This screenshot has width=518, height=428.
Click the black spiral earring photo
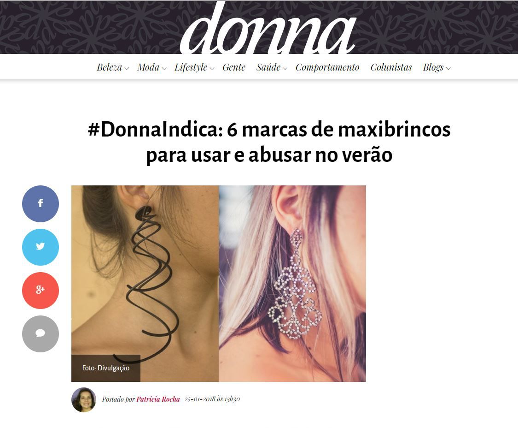[145, 283]
